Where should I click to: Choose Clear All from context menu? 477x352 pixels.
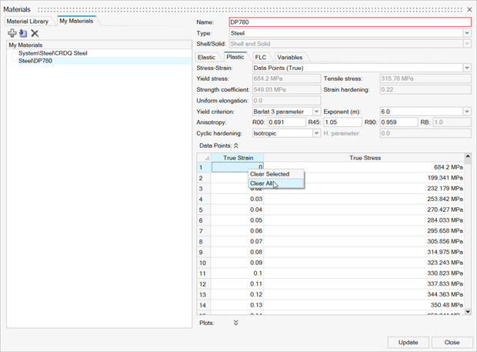tap(262, 183)
